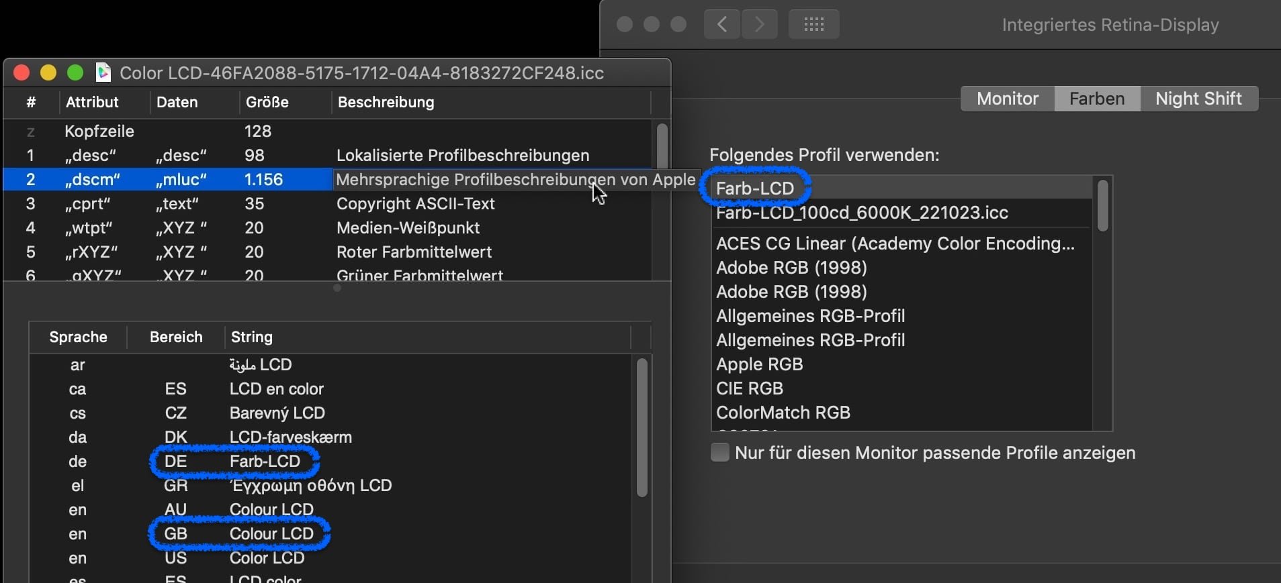This screenshot has width=1281, height=583.
Task: Select the Kopfzeile row
Action: point(328,131)
